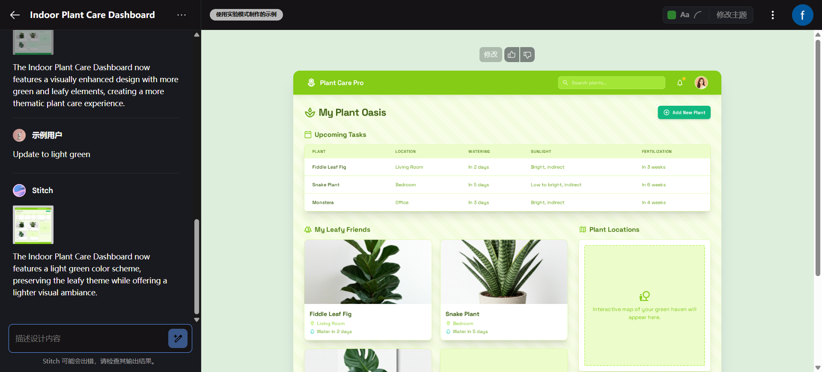
Task: Click the Stitch avatar icon in chat
Action: click(19, 190)
